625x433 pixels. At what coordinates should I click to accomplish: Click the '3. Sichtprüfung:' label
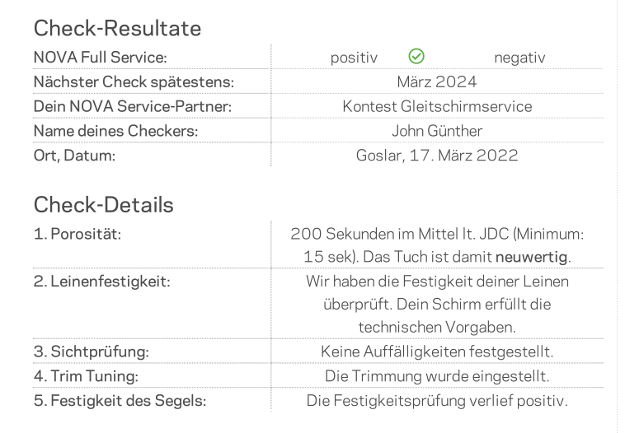92,352
